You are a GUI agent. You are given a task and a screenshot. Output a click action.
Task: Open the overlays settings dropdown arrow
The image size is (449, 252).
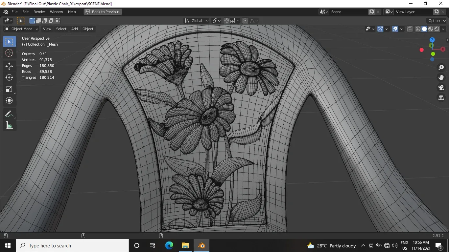(x=401, y=29)
